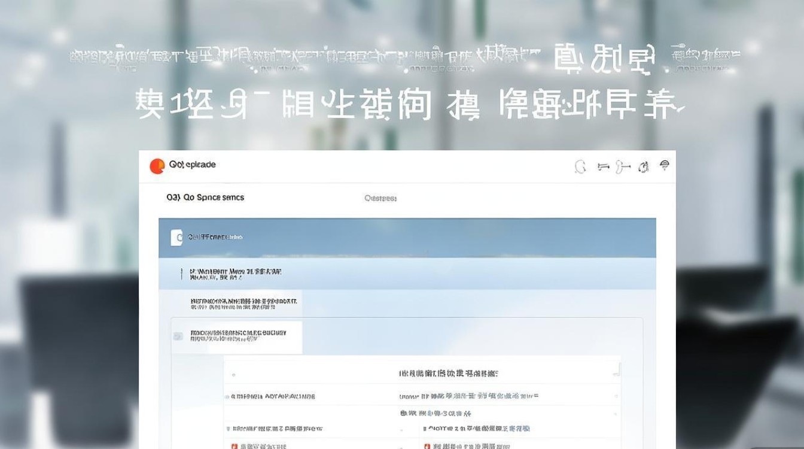The width and height of the screenshot is (804, 449).
Task: Click the 'Qo! epleade' title text
Action: coord(192,164)
